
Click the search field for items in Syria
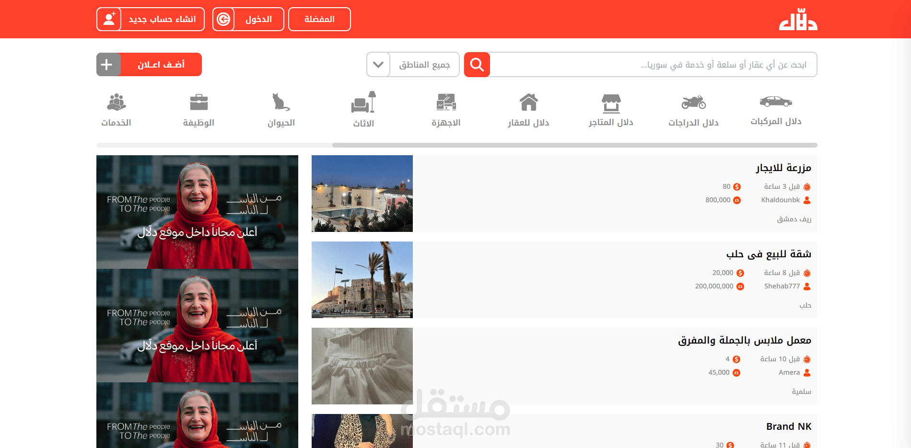coord(653,64)
